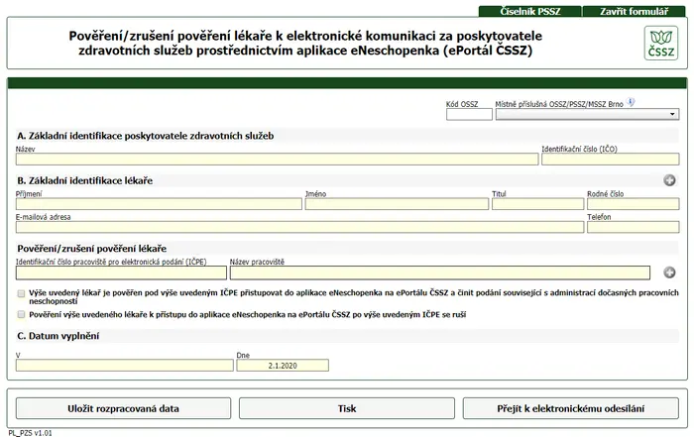694x437 pixels.
Task: Open the Místně příslušná OSSZ/PSSZ/MSSZ dropdown
Action: (587, 114)
